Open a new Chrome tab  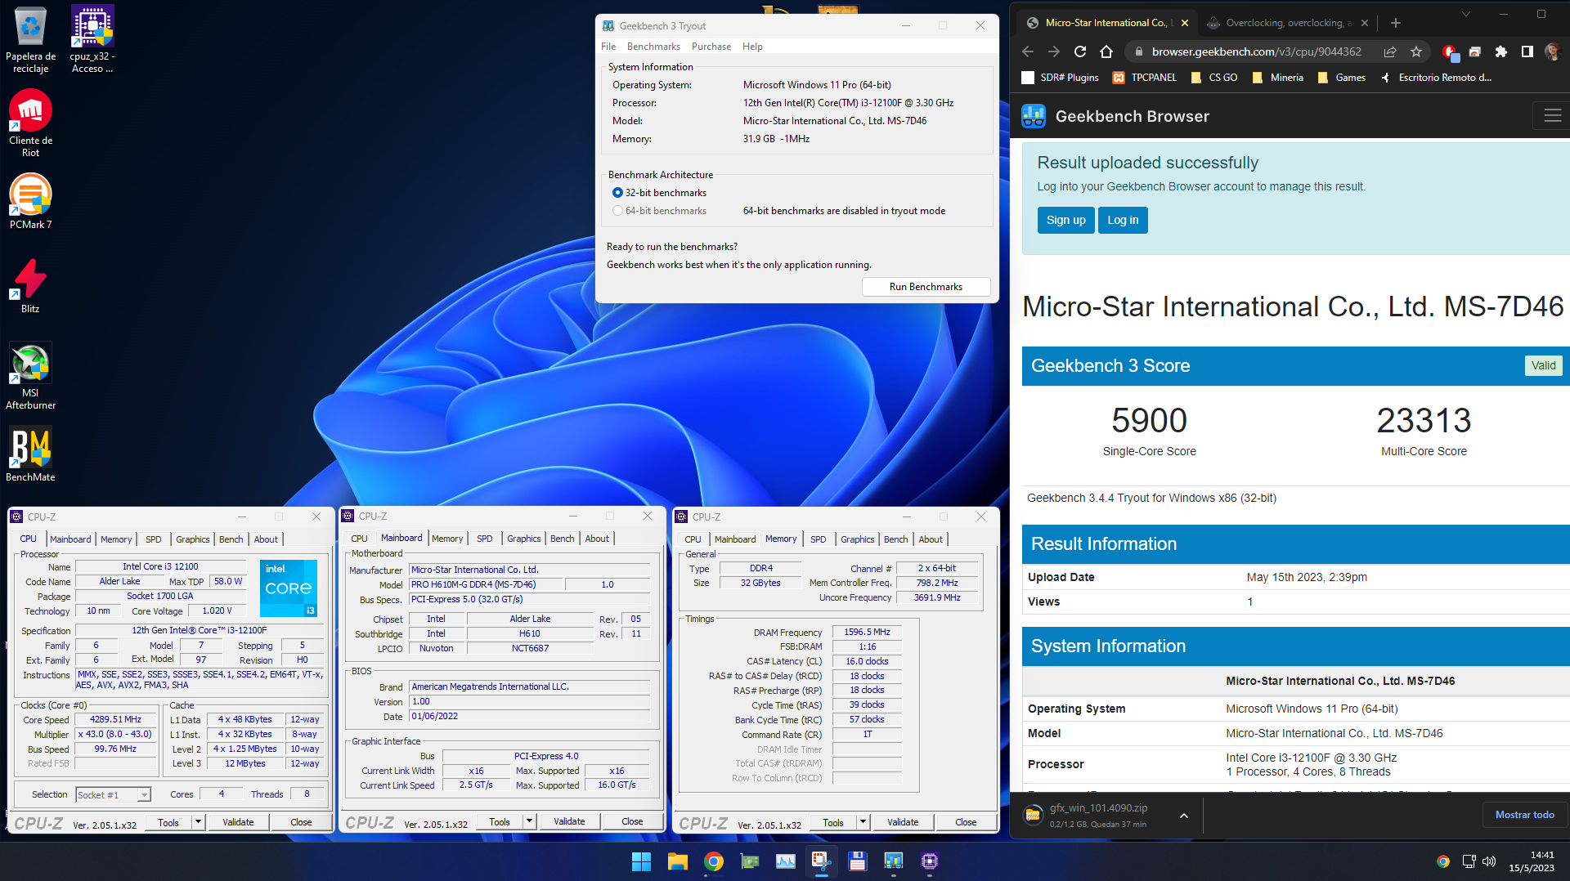[1396, 23]
